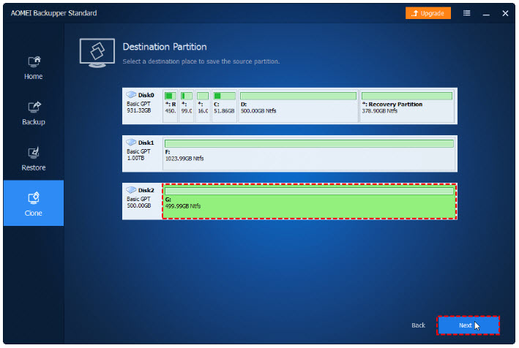Select the Clone tab in sidebar

point(33,203)
